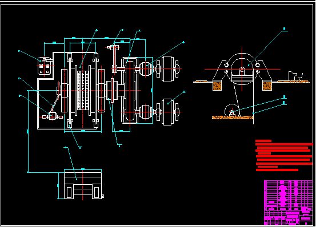Click the diagonal linkage rod near the pump
This screenshot has width=316, height=227.
(x=56, y=103)
